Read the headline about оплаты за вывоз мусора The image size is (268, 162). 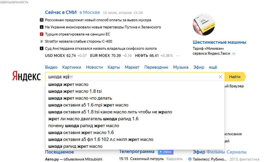pos(98,20)
